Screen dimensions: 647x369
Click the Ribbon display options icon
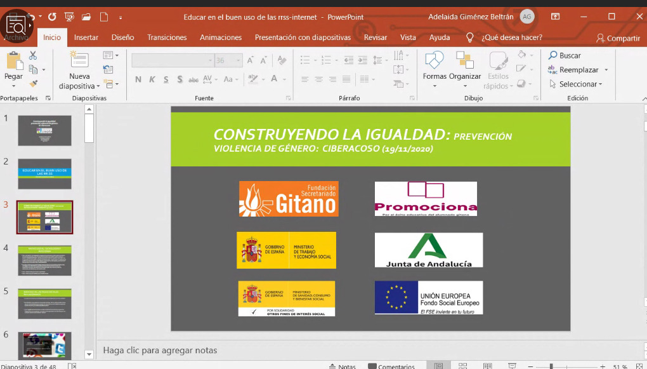556,17
